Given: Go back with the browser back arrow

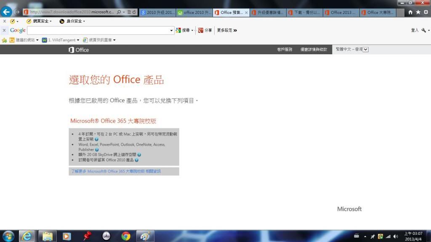Looking at the screenshot, I should point(6,12).
